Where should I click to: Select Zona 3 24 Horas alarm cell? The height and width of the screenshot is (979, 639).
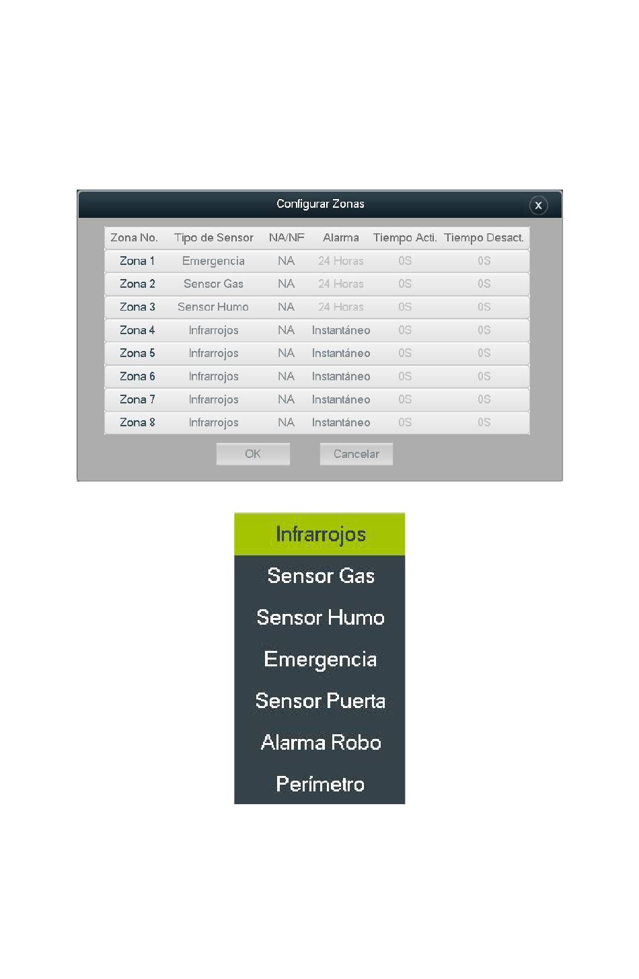tap(341, 307)
